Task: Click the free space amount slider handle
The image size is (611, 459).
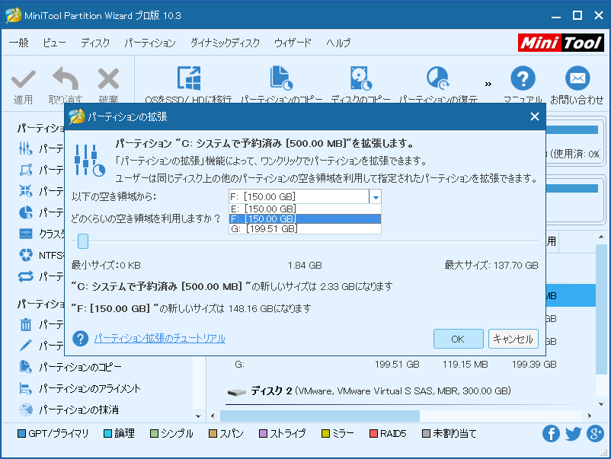Action: (83, 241)
